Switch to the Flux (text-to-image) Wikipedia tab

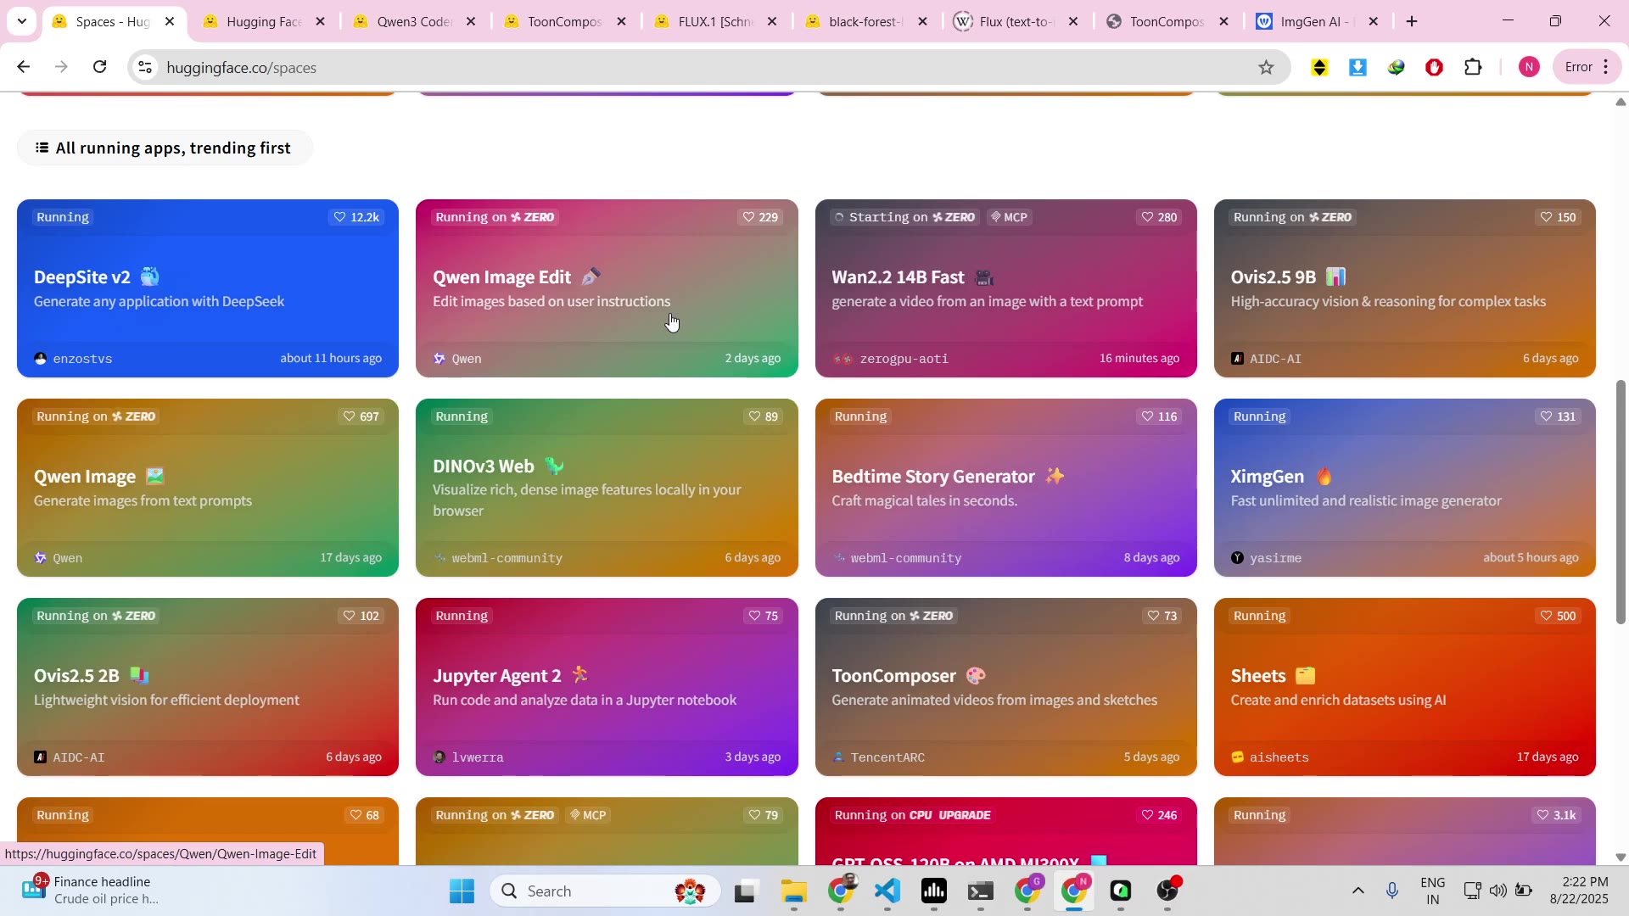(1016, 21)
